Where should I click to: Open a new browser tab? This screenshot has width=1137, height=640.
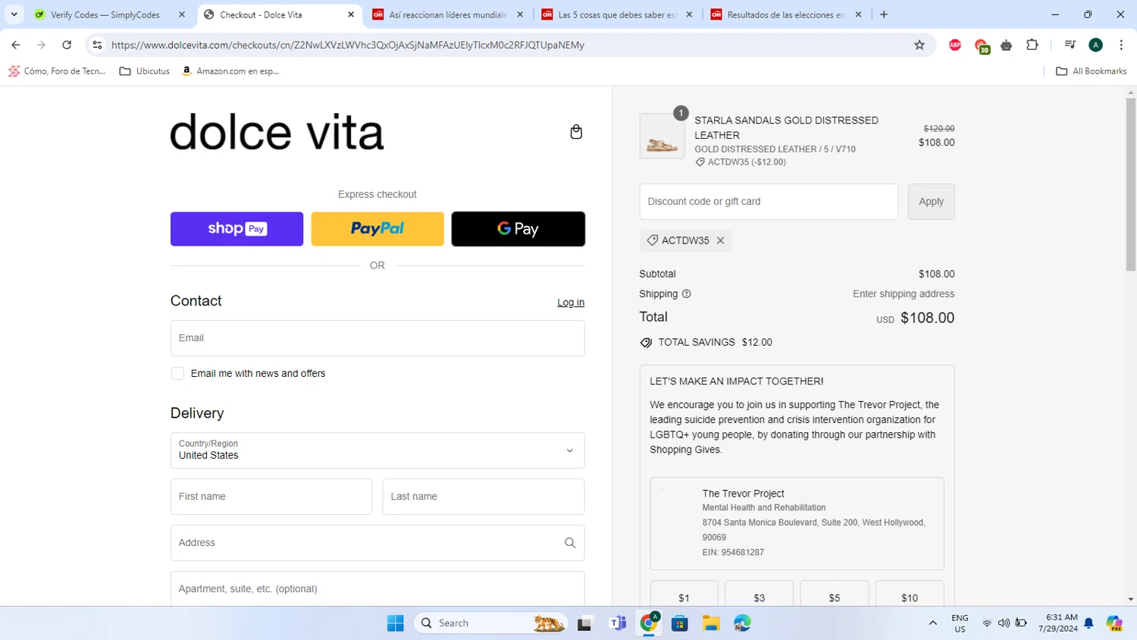[x=884, y=14]
